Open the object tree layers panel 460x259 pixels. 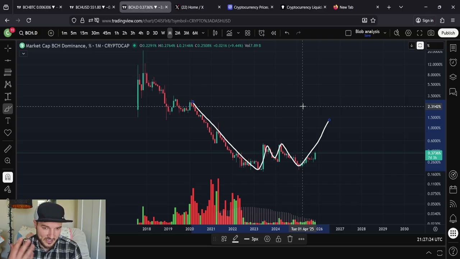point(453,77)
